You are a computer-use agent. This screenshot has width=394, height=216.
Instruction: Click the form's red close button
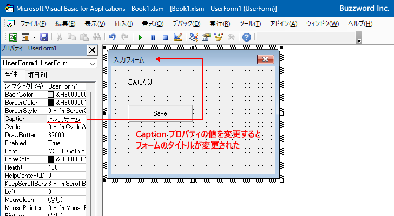coord(265,59)
